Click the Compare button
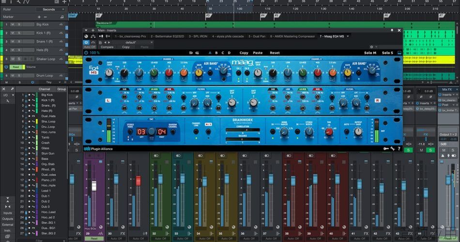 107,47
